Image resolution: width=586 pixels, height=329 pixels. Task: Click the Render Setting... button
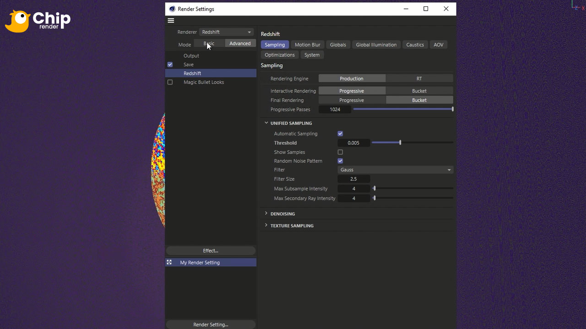point(211,324)
